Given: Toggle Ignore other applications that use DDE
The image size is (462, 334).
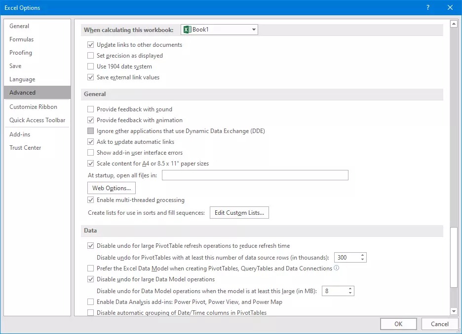Looking at the screenshot, I should [x=91, y=131].
